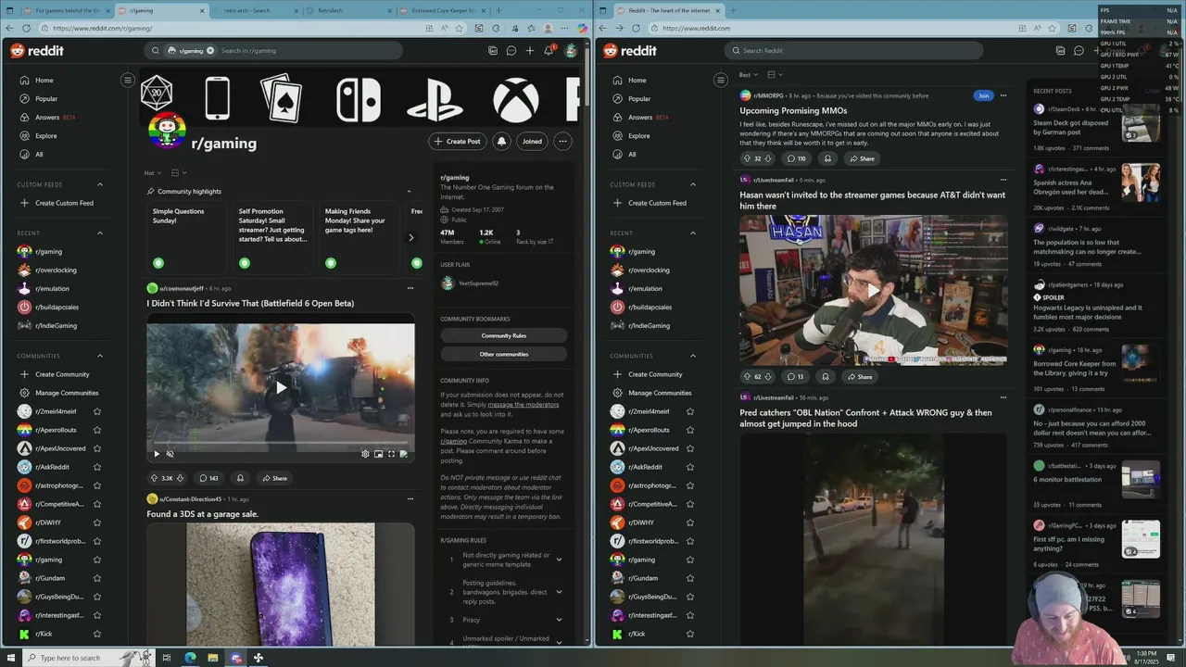
Task: Collapse Community highlights section
Action: tap(409, 192)
